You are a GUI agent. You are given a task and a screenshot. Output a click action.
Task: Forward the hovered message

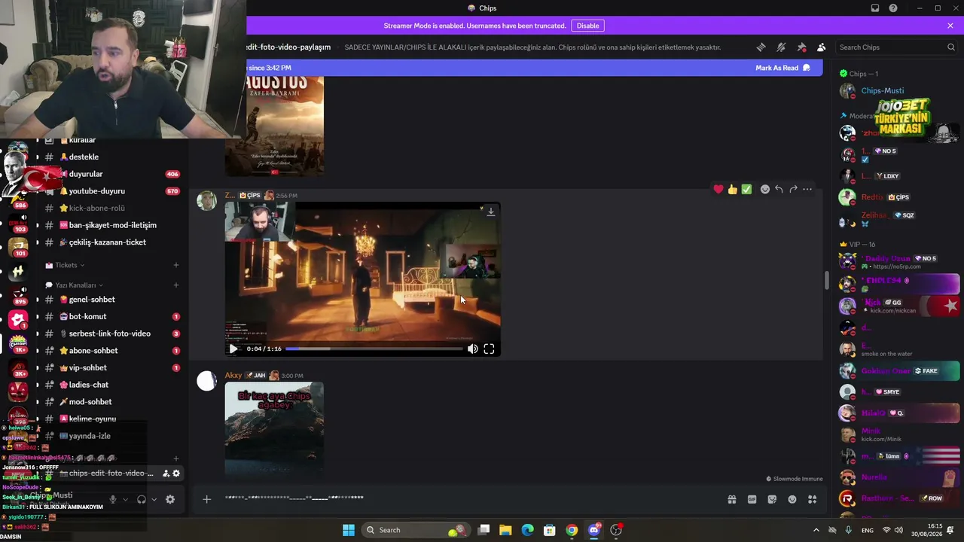coord(793,190)
